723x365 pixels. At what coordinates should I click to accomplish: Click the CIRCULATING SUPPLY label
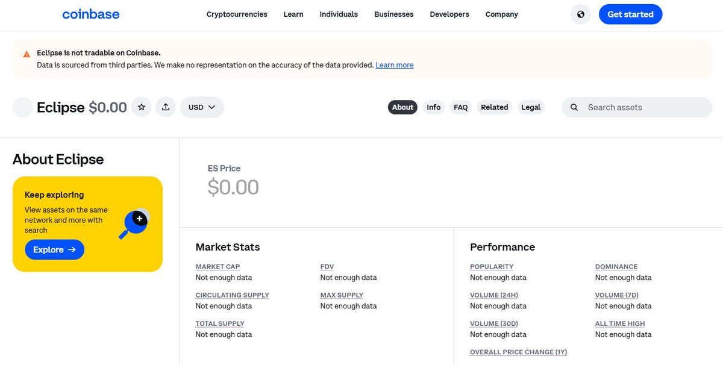pyautogui.click(x=232, y=295)
